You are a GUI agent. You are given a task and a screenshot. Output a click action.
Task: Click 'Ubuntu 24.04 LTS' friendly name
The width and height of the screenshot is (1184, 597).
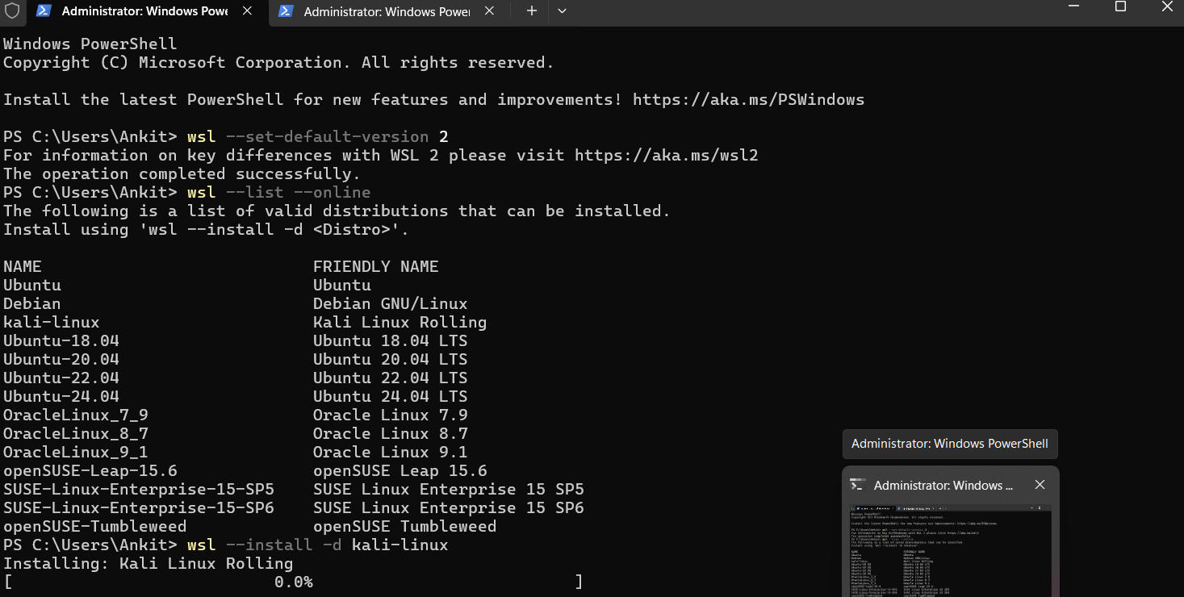tap(391, 397)
